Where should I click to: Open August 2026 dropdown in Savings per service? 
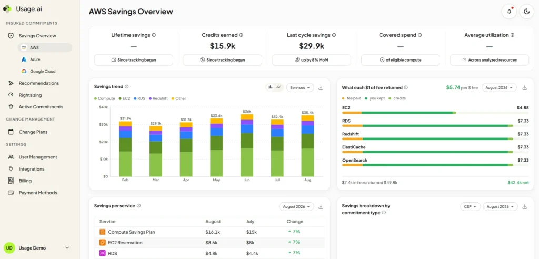coord(296,207)
